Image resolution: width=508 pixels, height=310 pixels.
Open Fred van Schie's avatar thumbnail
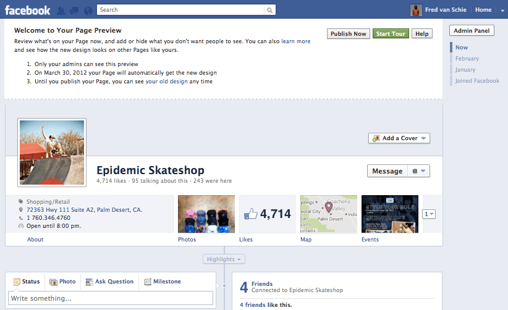(x=416, y=10)
